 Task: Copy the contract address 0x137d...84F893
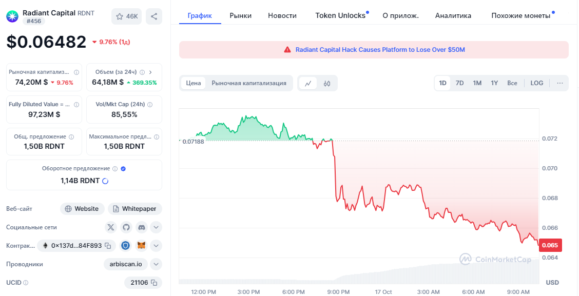pyautogui.click(x=108, y=246)
